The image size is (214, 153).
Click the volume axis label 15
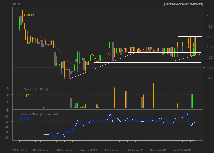[x=7, y=88]
